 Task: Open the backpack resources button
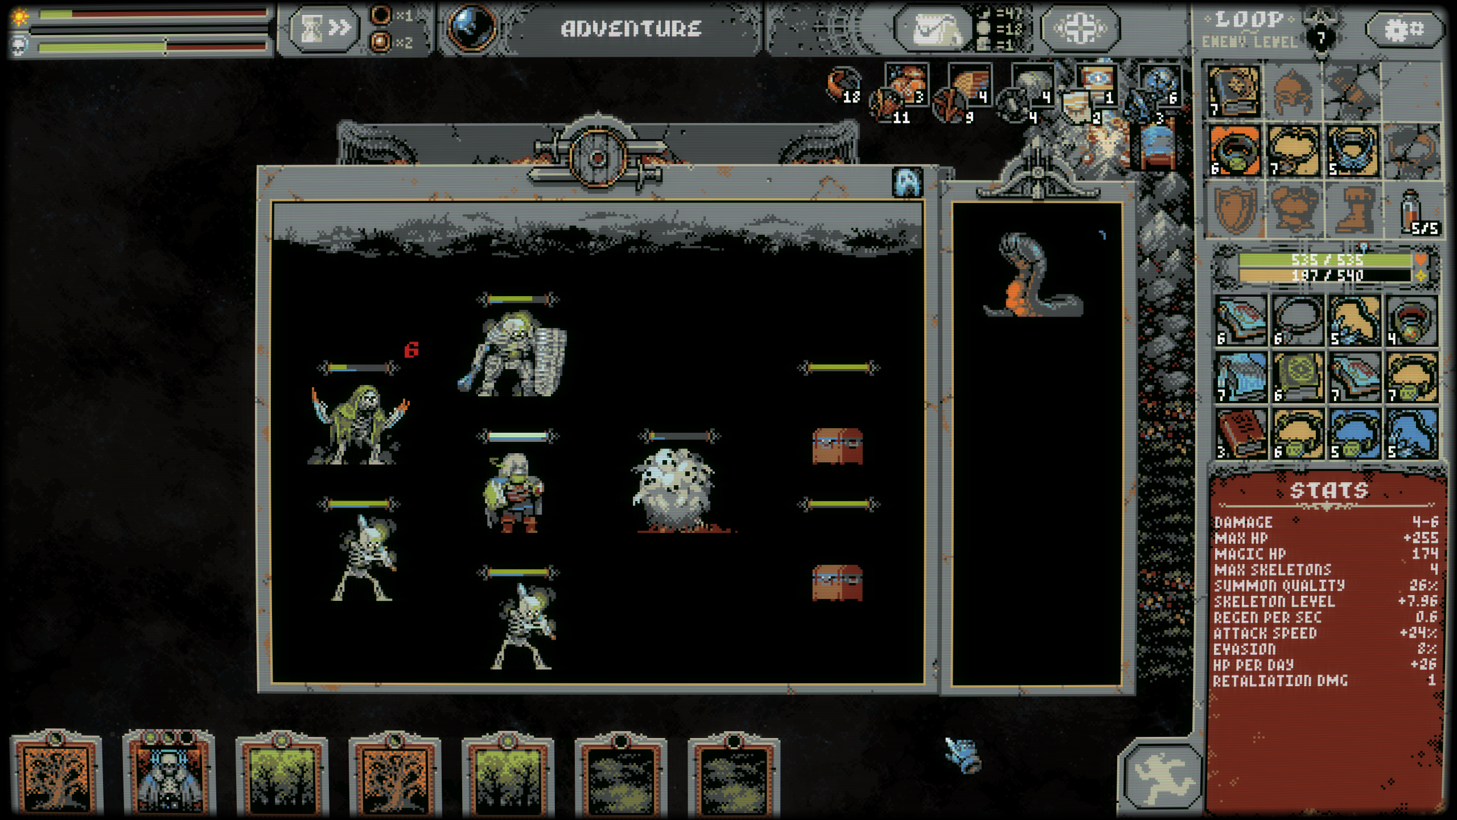[x=933, y=28]
